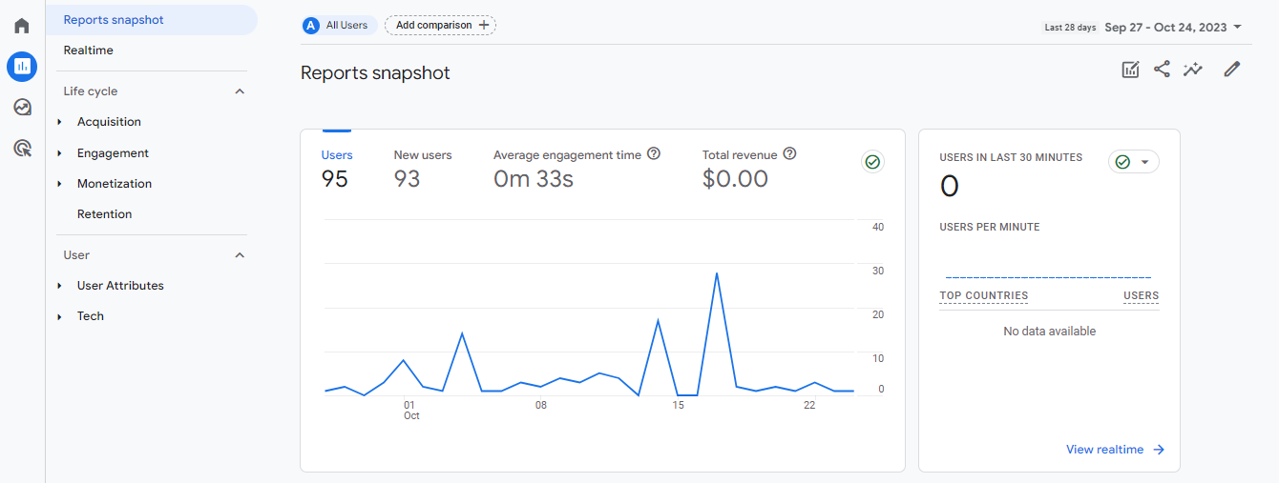Click the plus icon in Add comparison

tap(484, 25)
